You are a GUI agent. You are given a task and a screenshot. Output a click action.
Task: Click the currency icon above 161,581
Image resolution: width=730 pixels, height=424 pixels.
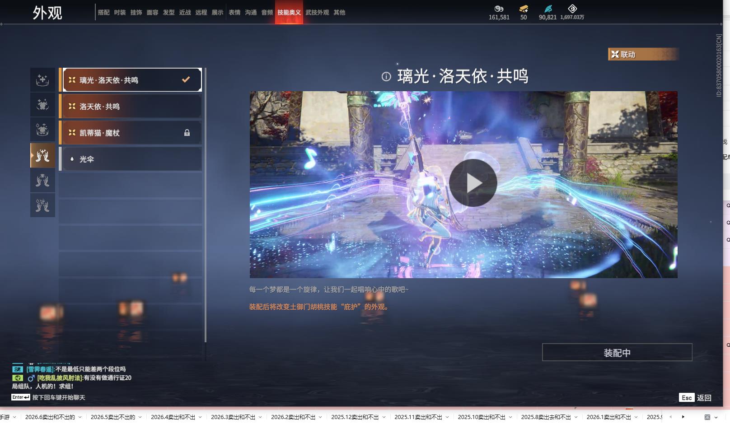499,9
